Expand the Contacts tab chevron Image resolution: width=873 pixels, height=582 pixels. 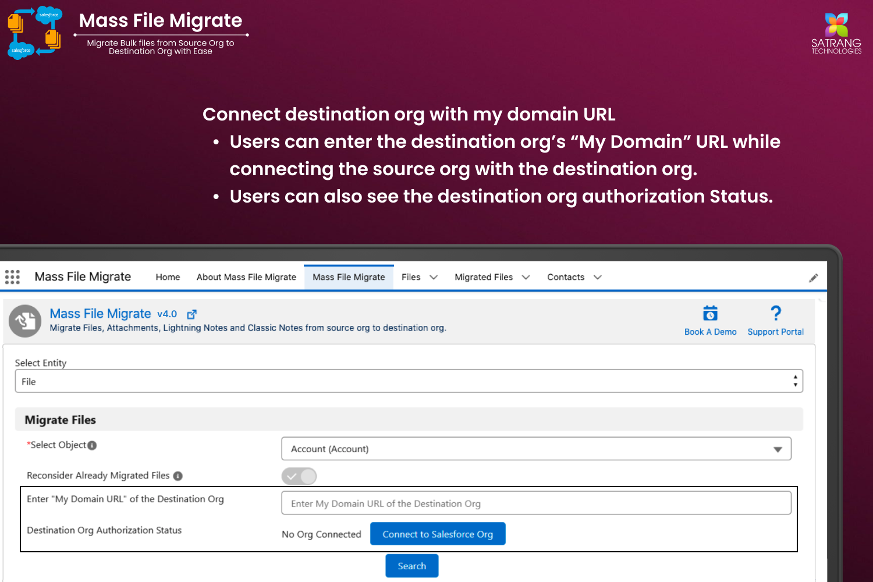click(598, 278)
